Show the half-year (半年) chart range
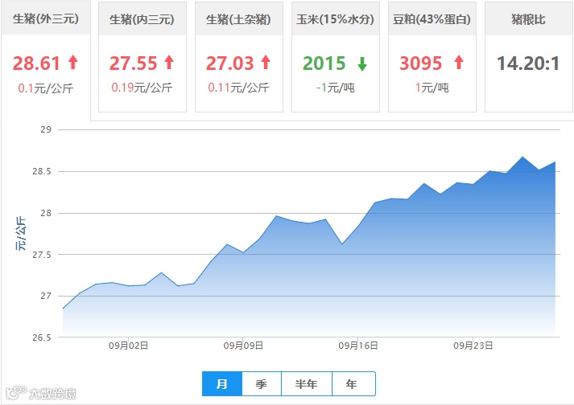574x405 pixels. pyautogui.click(x=307, y=384)
